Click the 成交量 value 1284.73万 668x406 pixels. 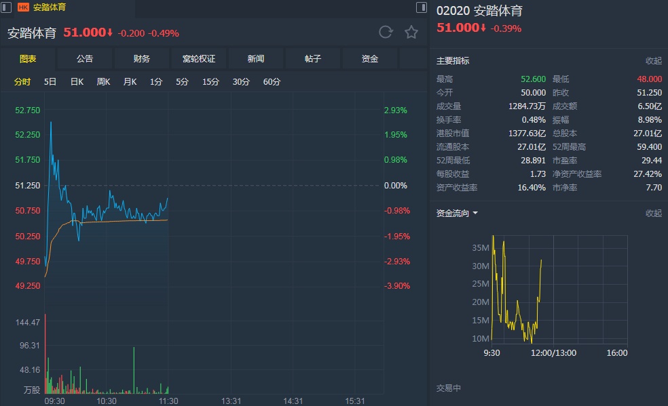(527, 106)
